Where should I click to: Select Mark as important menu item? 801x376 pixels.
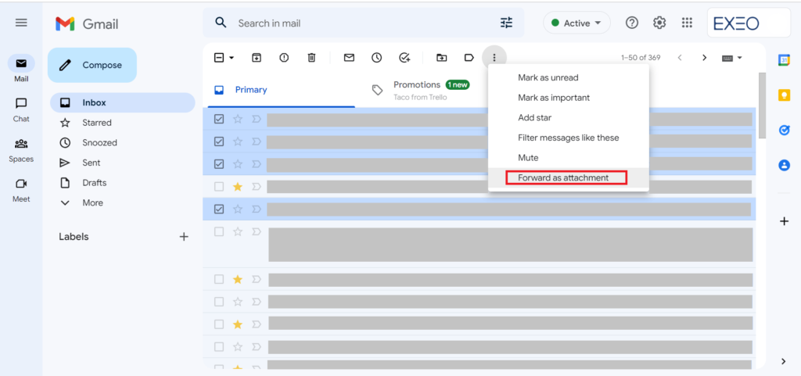click(569, 98)
